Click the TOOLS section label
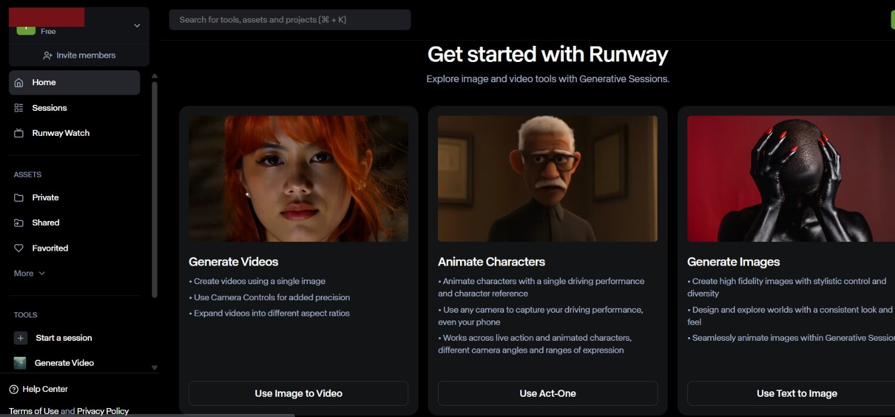 click(x=26, y=315)
